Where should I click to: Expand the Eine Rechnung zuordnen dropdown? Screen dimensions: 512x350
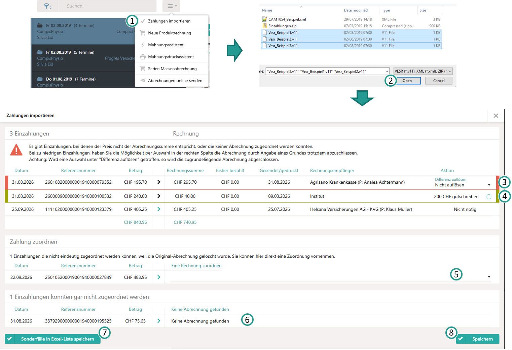330,277
